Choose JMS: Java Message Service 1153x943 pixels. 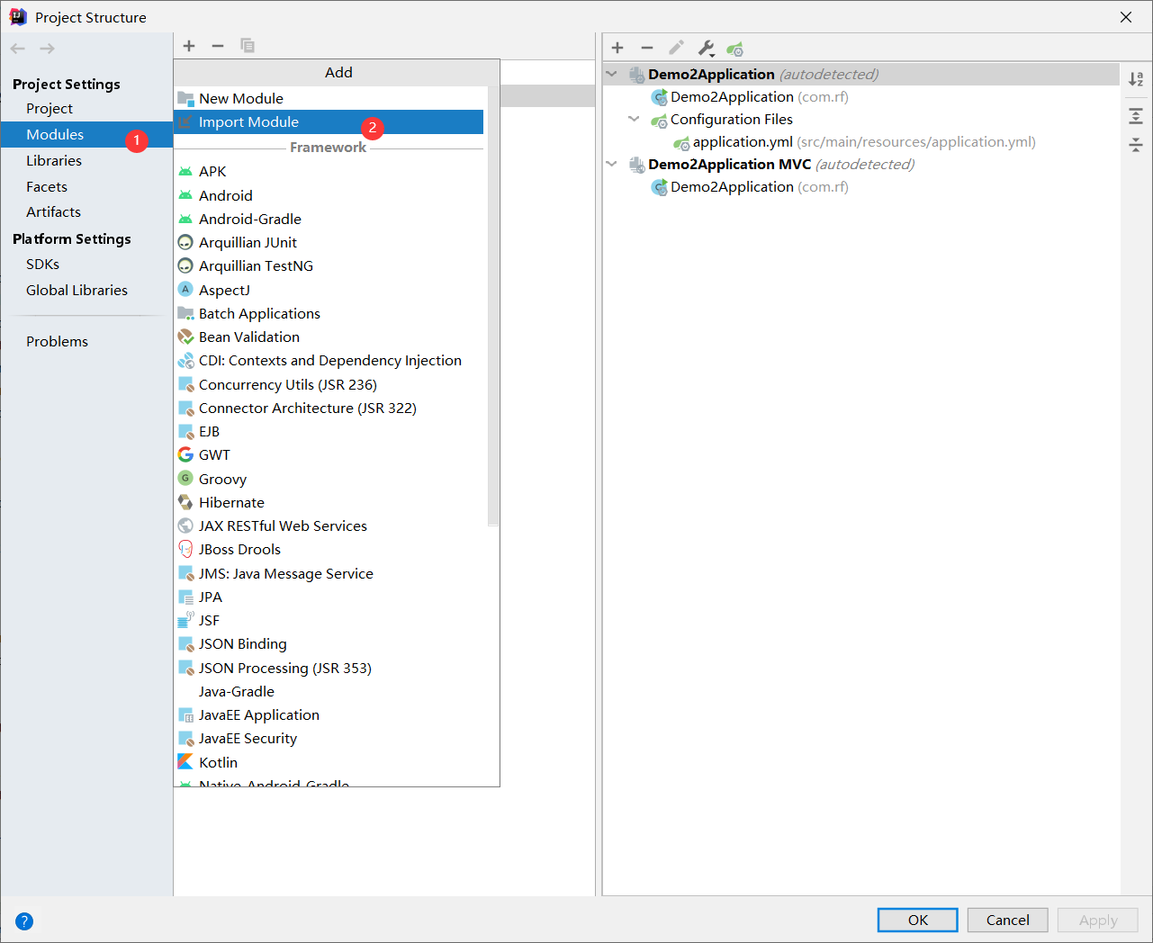[330, 573]
